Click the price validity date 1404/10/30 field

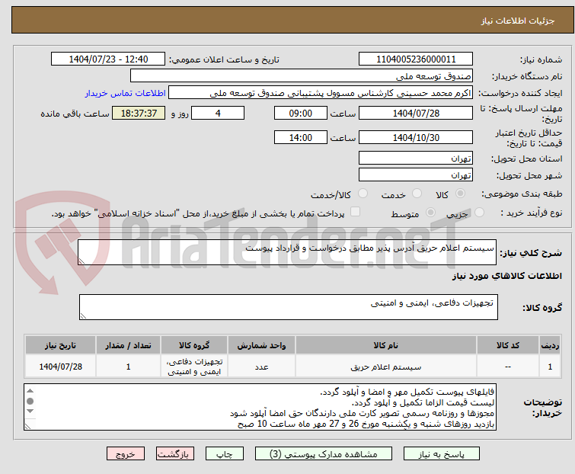(x=416, y=138)
